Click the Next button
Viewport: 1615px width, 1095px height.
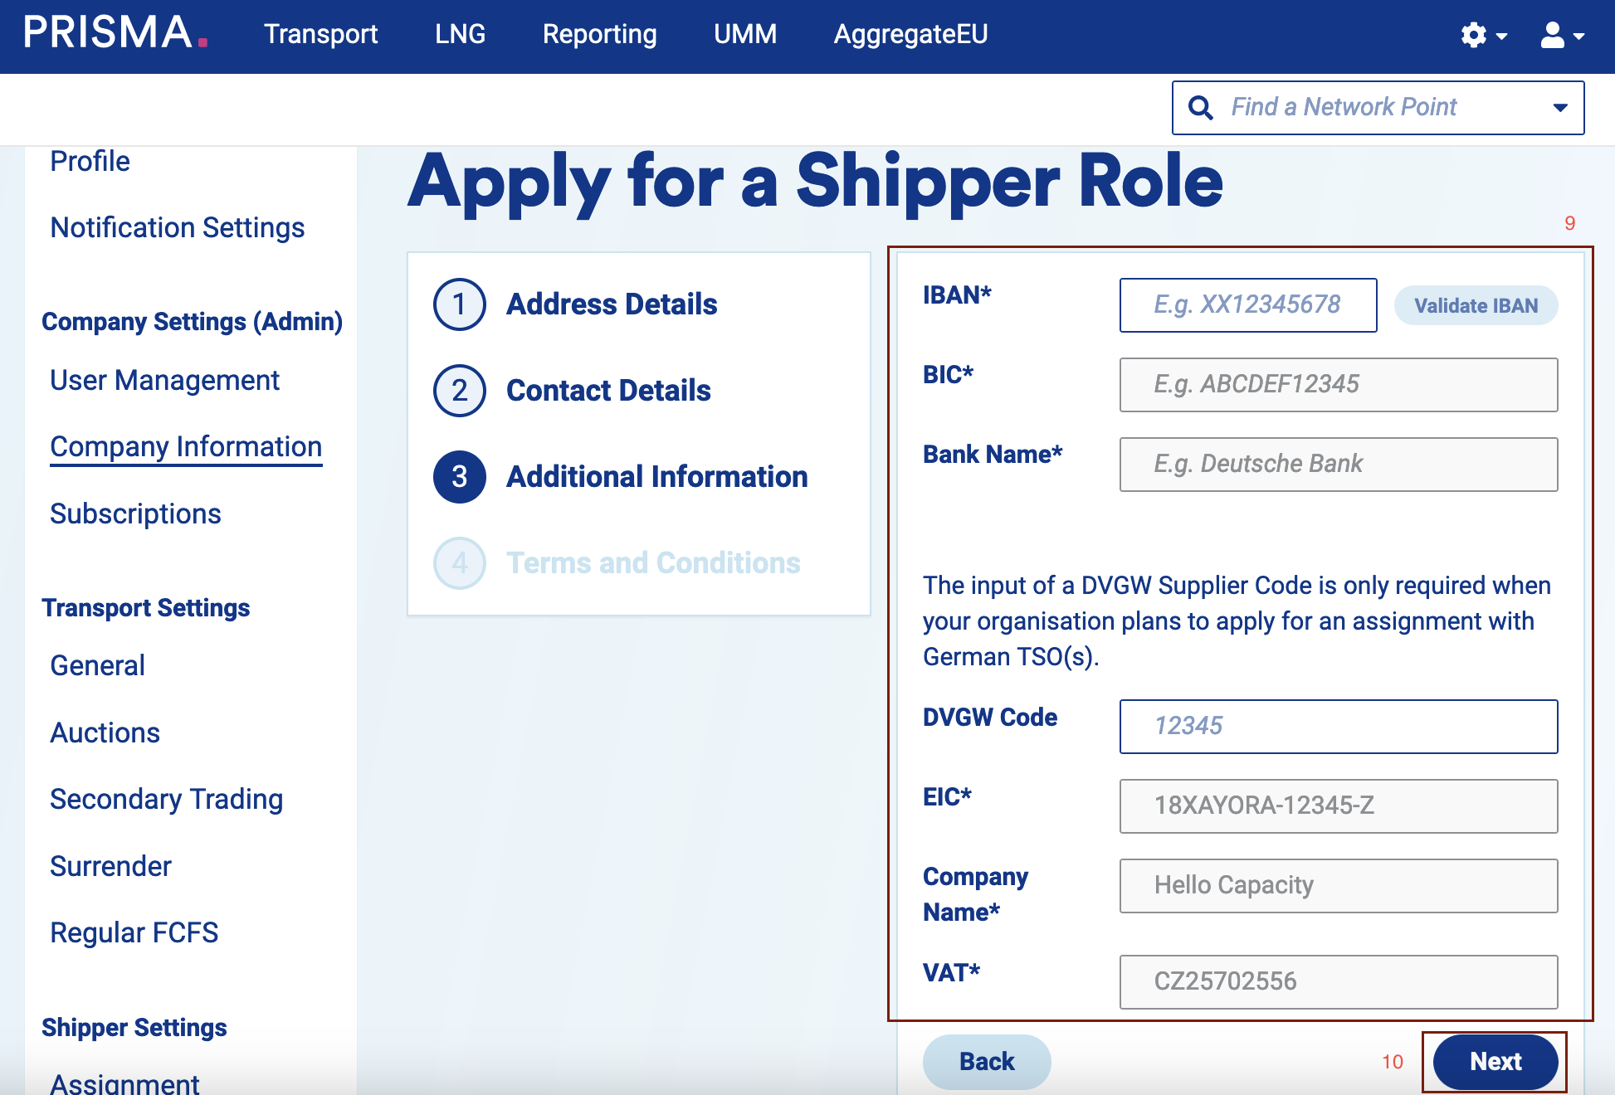click(x=1495, y=1061)
